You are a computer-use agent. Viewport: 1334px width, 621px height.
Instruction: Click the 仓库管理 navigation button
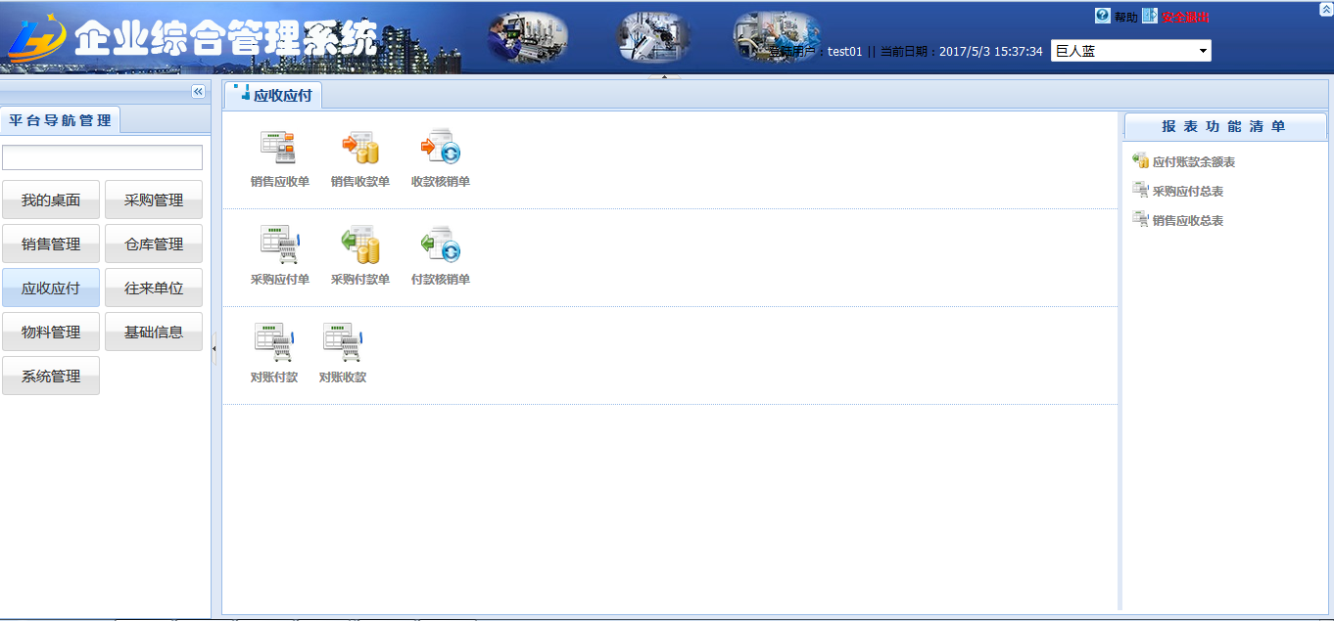[154, 244]
